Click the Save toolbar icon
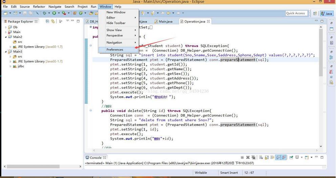 25,13
